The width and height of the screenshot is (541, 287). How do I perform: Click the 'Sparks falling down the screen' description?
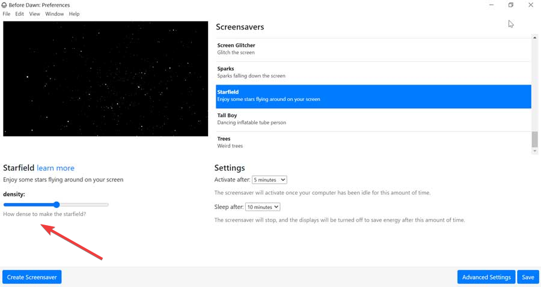click(x=251, y=76)
